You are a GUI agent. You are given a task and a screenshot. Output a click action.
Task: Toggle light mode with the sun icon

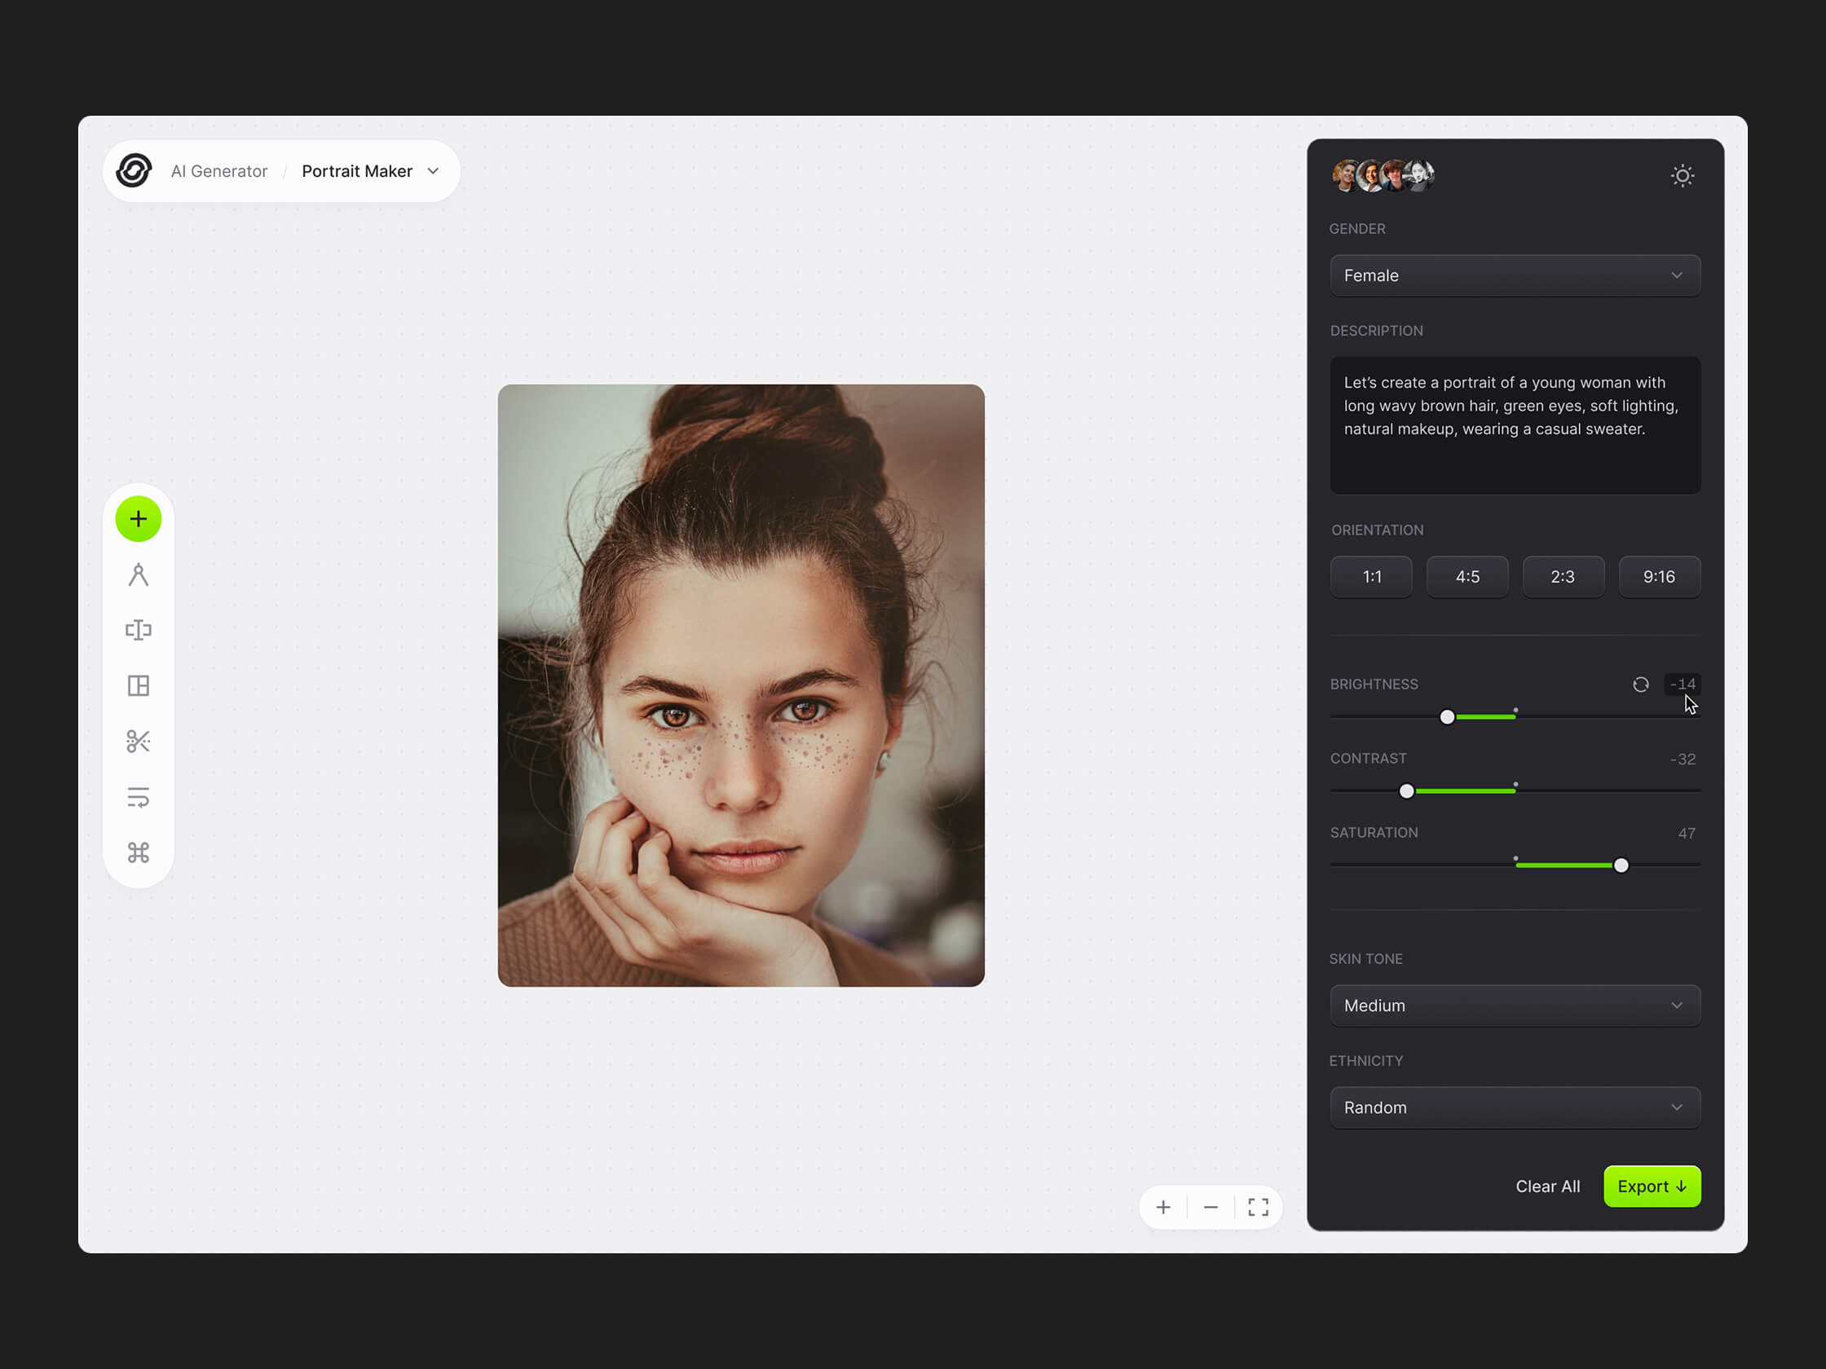pyautogui.click(x=1682, y=176)
